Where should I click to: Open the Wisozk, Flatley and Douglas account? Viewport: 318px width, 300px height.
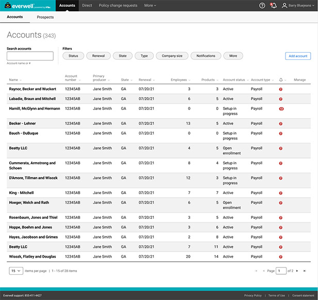coord(33,257)
